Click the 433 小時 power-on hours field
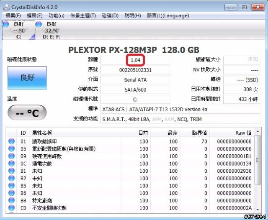The image size is (268, 220). pos(242,99)
